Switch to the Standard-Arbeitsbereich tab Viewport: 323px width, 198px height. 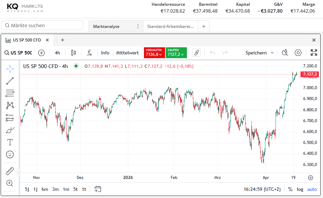[170, 27]
